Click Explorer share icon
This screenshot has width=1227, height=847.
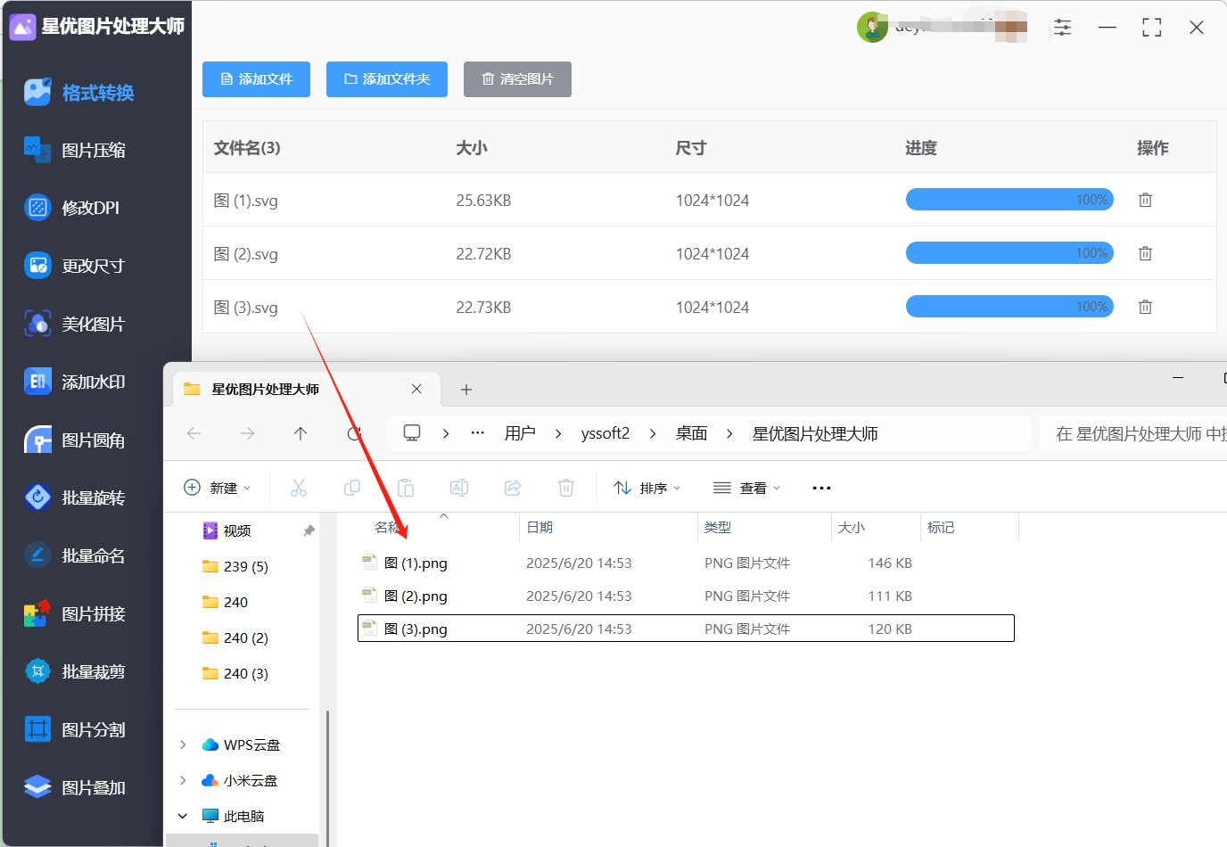[x=513, y=488]
